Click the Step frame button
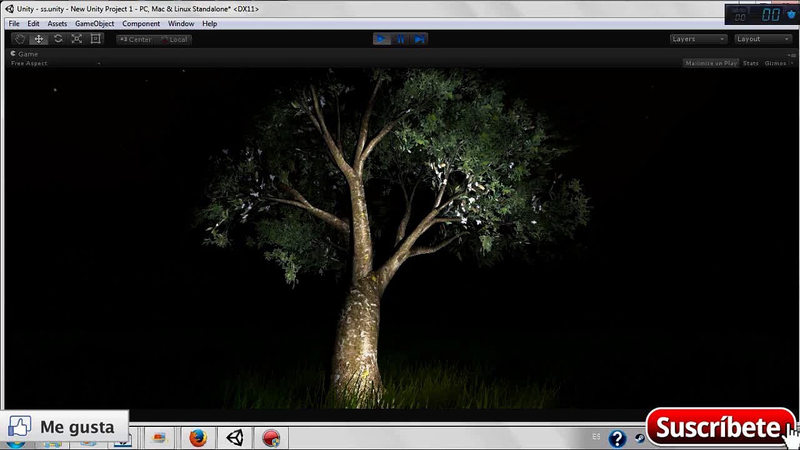 click(x=419, y=39)
